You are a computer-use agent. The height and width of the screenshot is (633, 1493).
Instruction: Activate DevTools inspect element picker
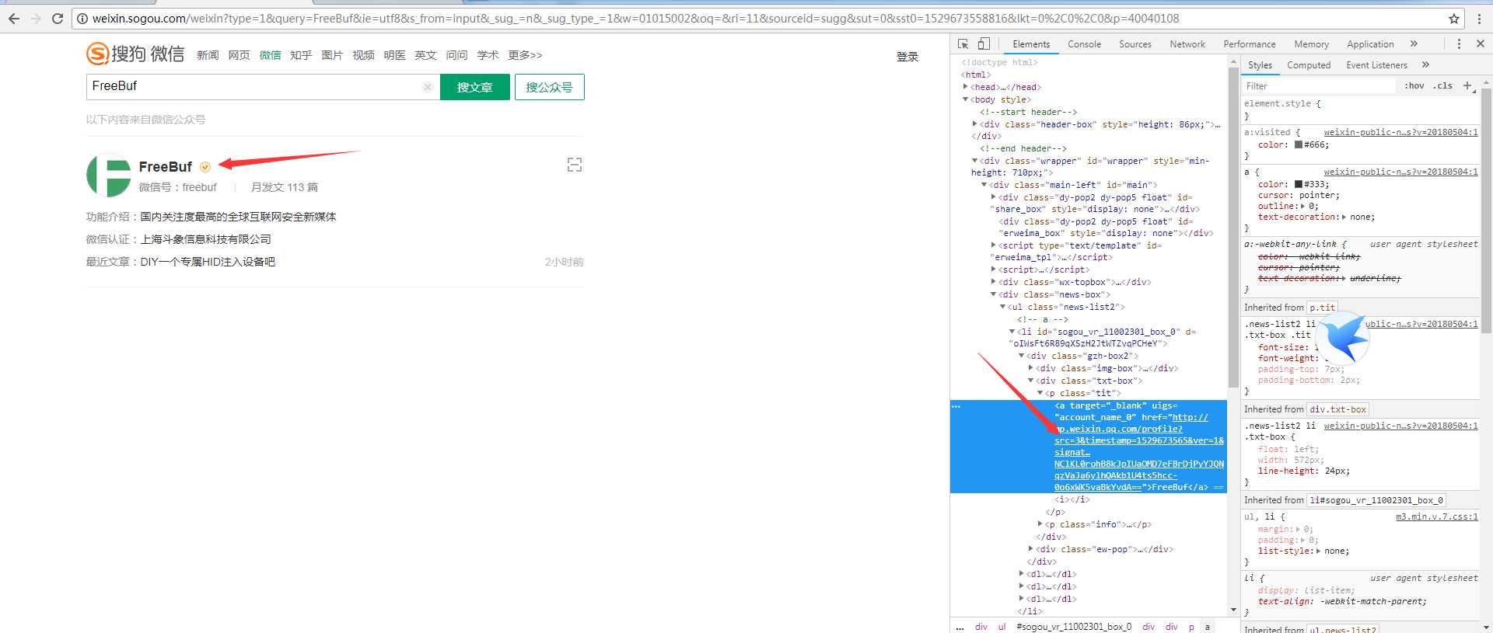tap(963, 44)
